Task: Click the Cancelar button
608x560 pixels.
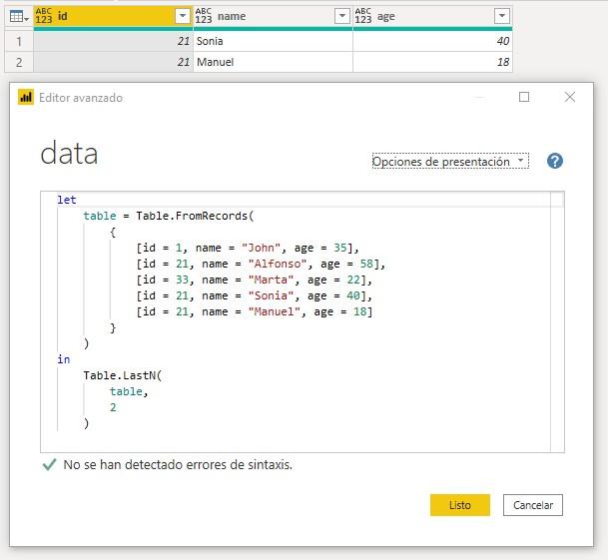Action: (533, 505)
